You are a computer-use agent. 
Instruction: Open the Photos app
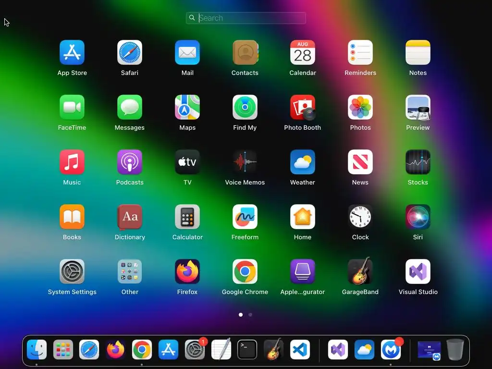coord(360,107)
